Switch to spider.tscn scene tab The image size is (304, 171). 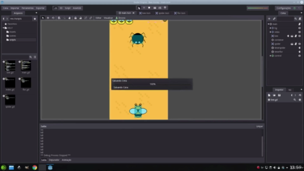click(162, 13)
